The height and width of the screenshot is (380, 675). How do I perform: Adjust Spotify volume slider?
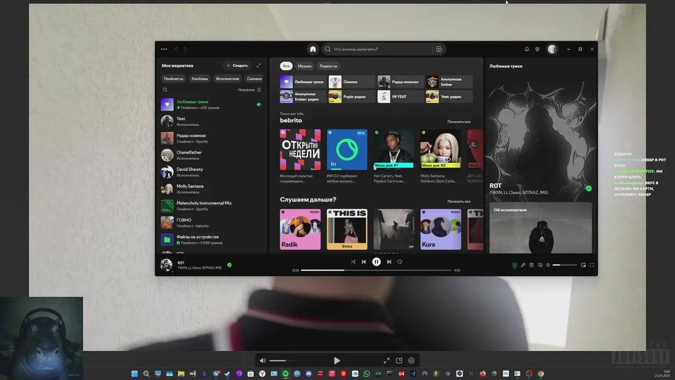pyautogui.click(x=564, y=265)
